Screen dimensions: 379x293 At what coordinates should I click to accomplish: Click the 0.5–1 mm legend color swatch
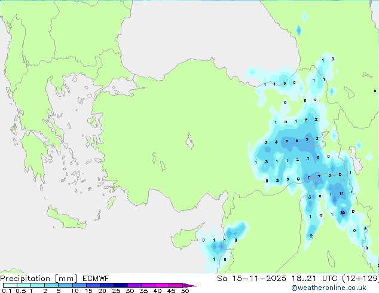[24, 285]
